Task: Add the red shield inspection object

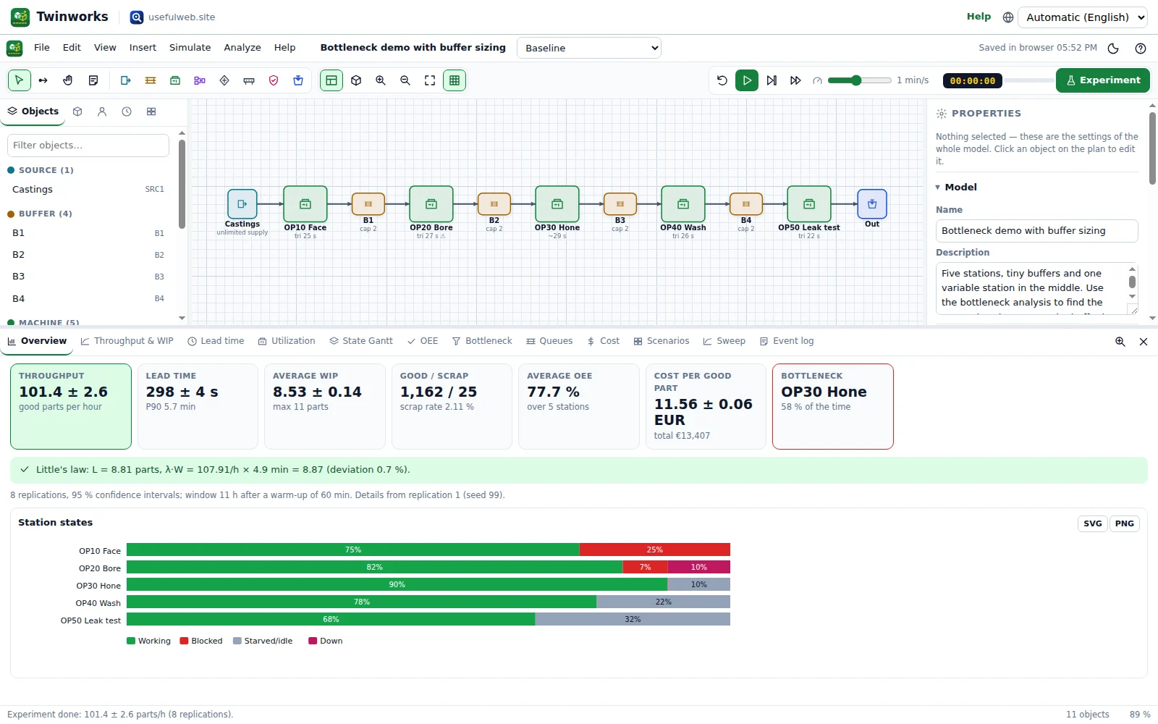Action: (274, 80)
